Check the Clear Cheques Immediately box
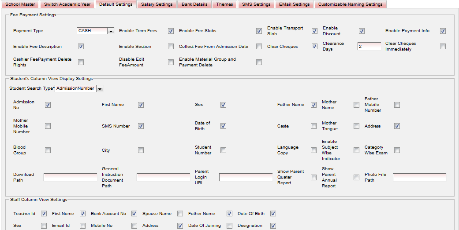The width and height of the screenshot is (459, 230). click(x=443, y=47)
